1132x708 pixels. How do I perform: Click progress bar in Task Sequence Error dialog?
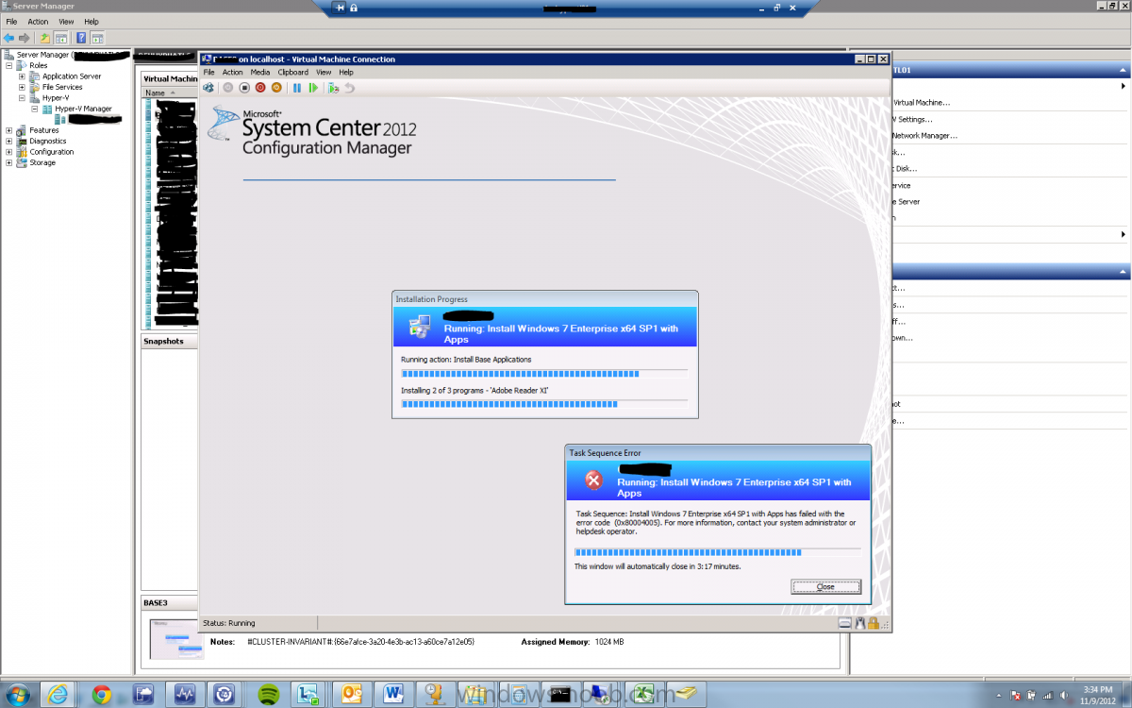(717, 552)
